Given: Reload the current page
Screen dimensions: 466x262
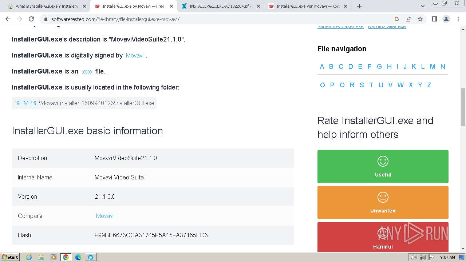Looking at the screenshot, I should pos(31,19).
